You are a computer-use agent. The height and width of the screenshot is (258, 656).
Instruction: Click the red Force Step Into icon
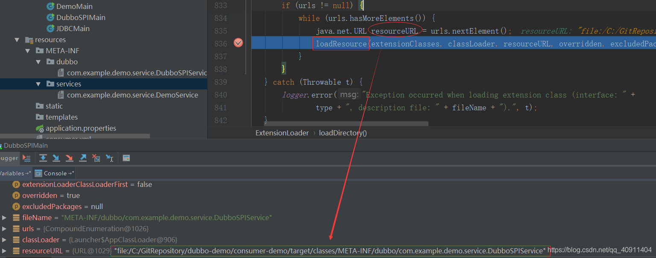point(69,158)
